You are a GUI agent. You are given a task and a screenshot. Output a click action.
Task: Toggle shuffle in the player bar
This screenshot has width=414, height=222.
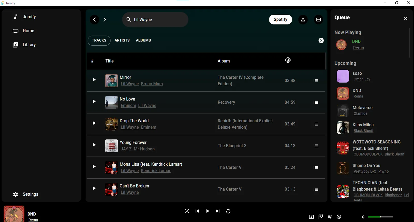point(187,211)
